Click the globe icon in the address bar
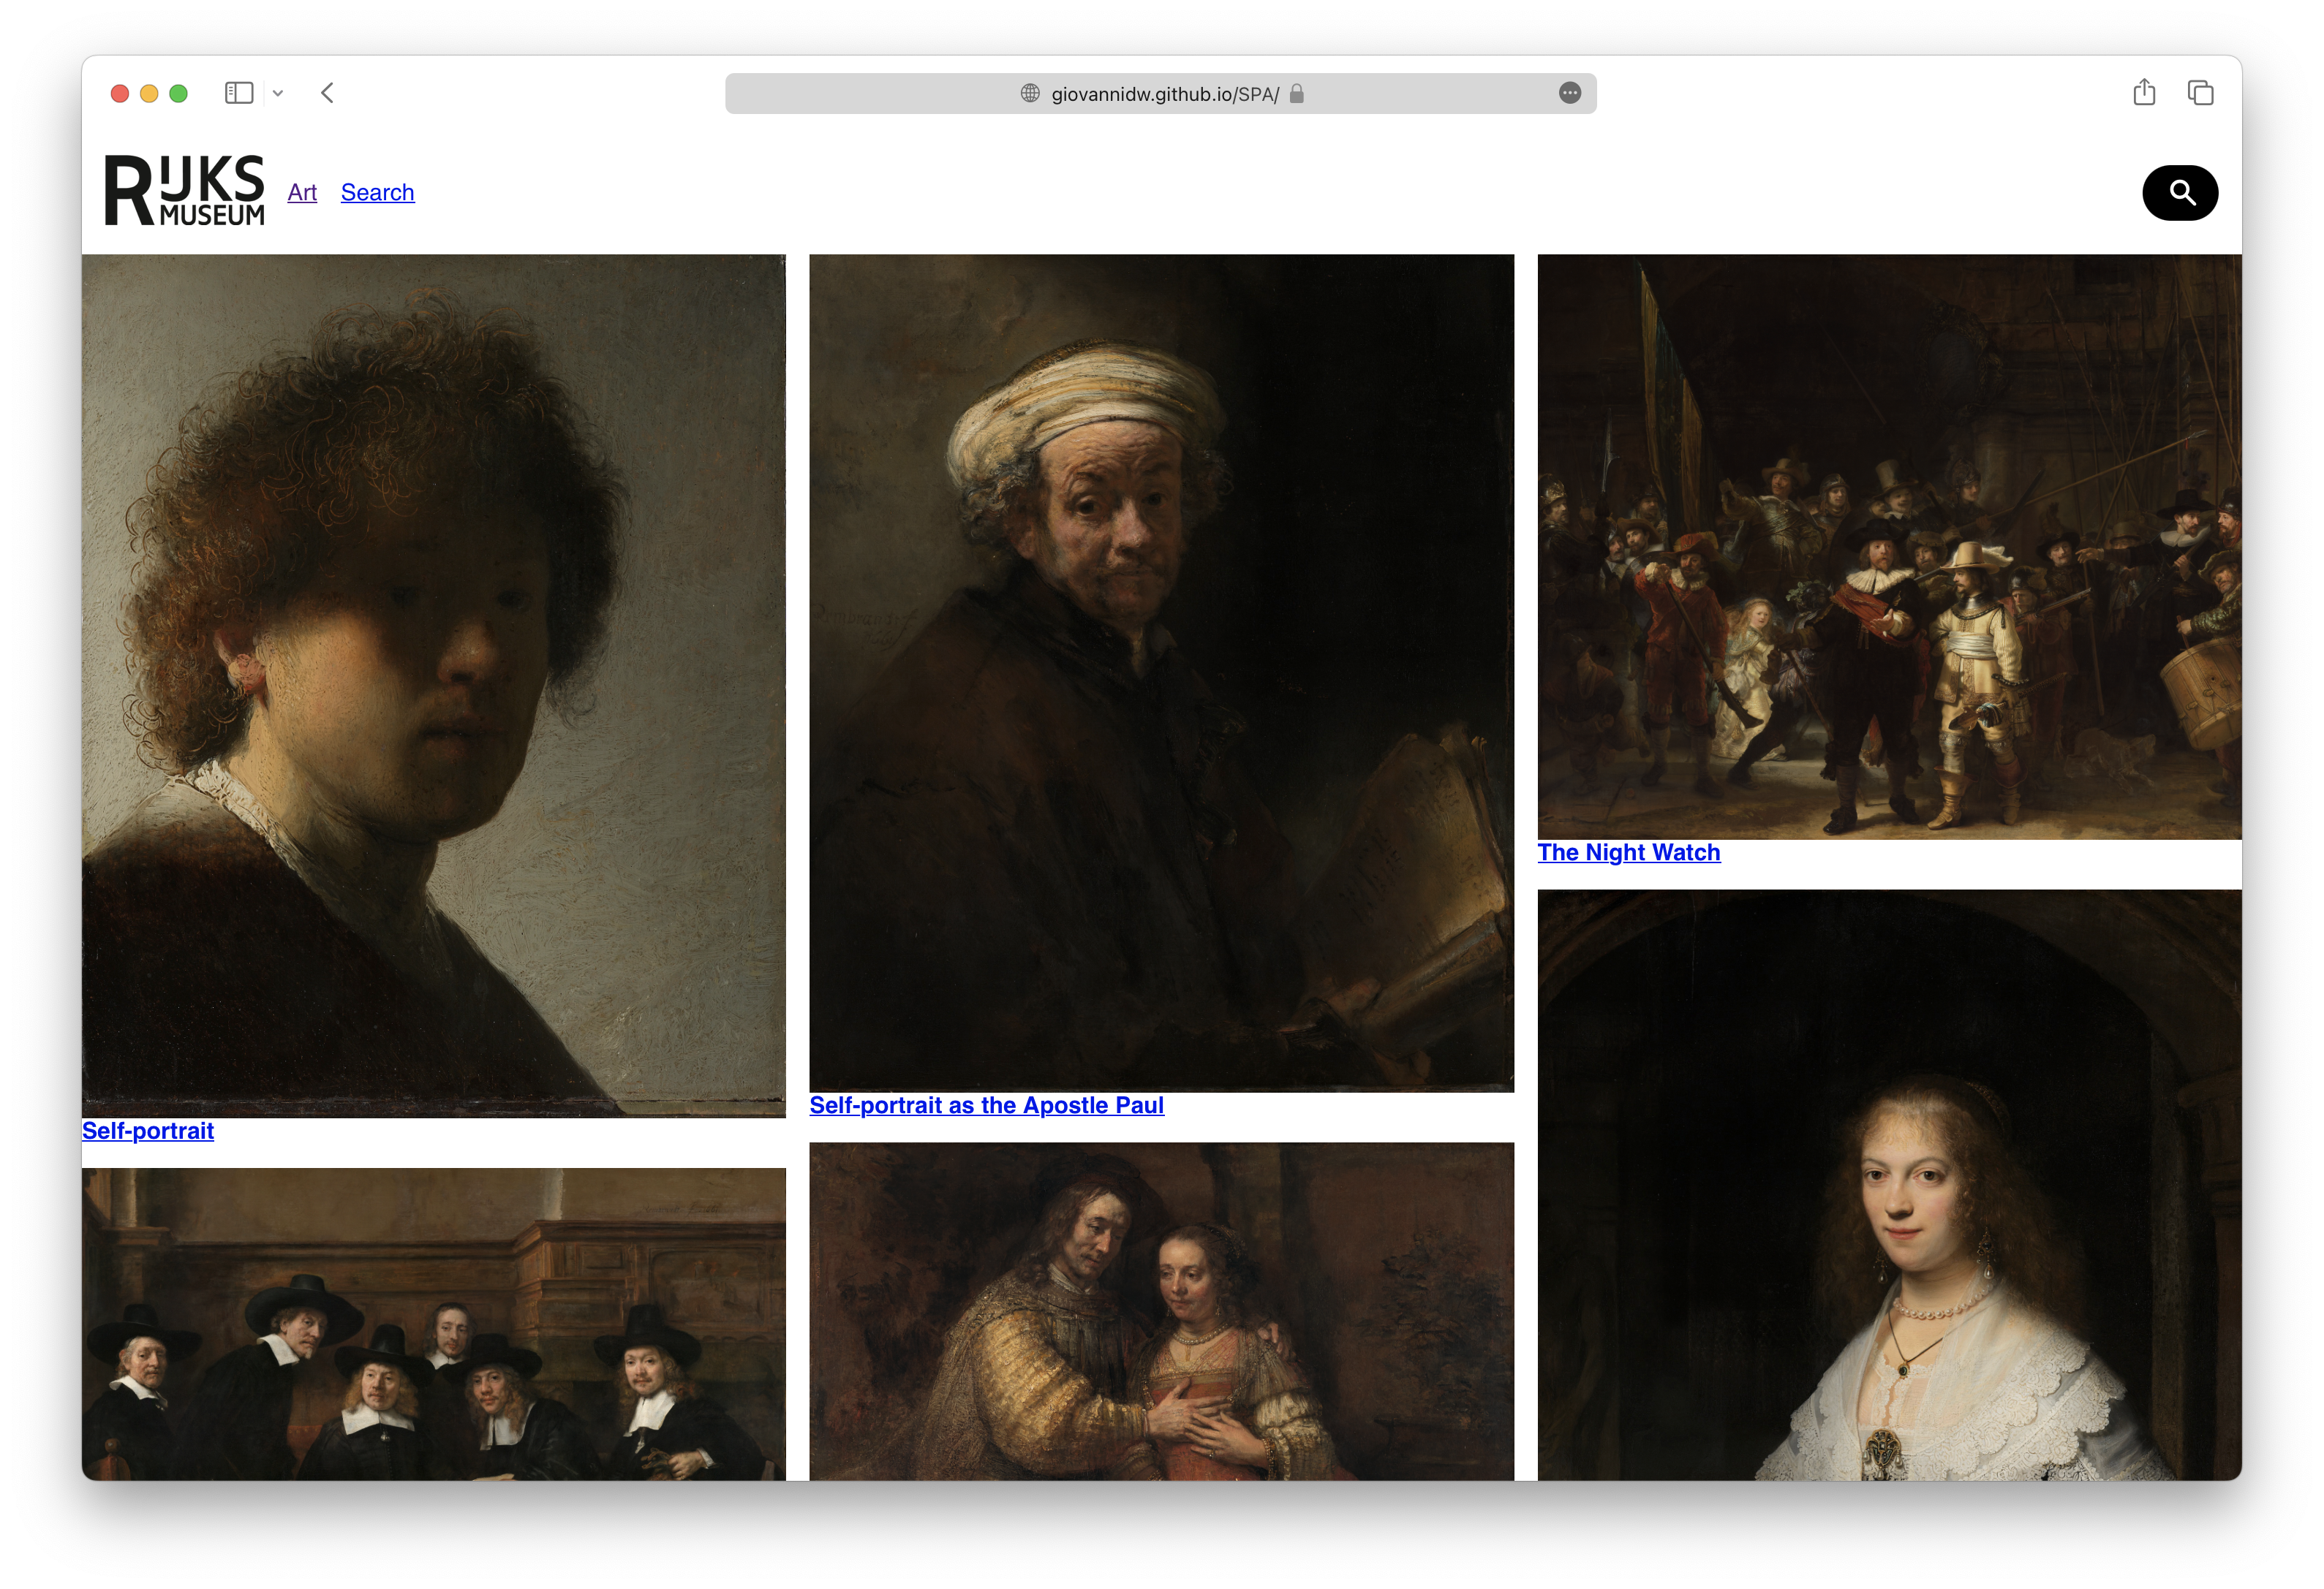The image size is (2324, 1589). [x=1030, y=93]
